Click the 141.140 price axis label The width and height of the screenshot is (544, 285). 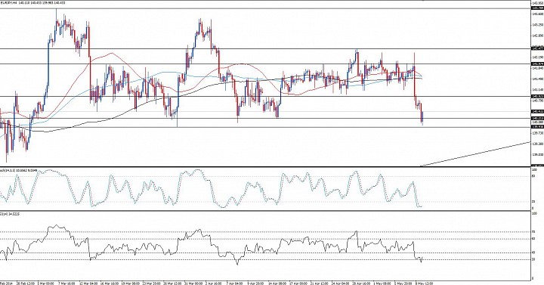tap(537, 89)
